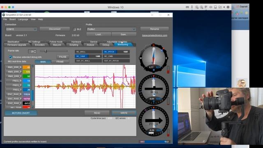Switch to the Scripting tab
The height and width of the screenshot is (148, 263).
pos(74,45)
